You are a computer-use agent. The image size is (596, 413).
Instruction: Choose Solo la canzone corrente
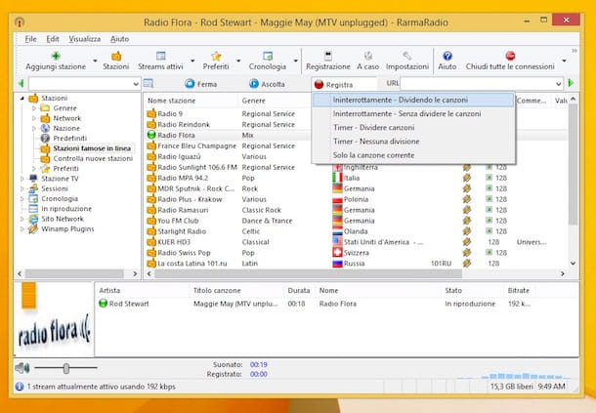click(413, 155)
